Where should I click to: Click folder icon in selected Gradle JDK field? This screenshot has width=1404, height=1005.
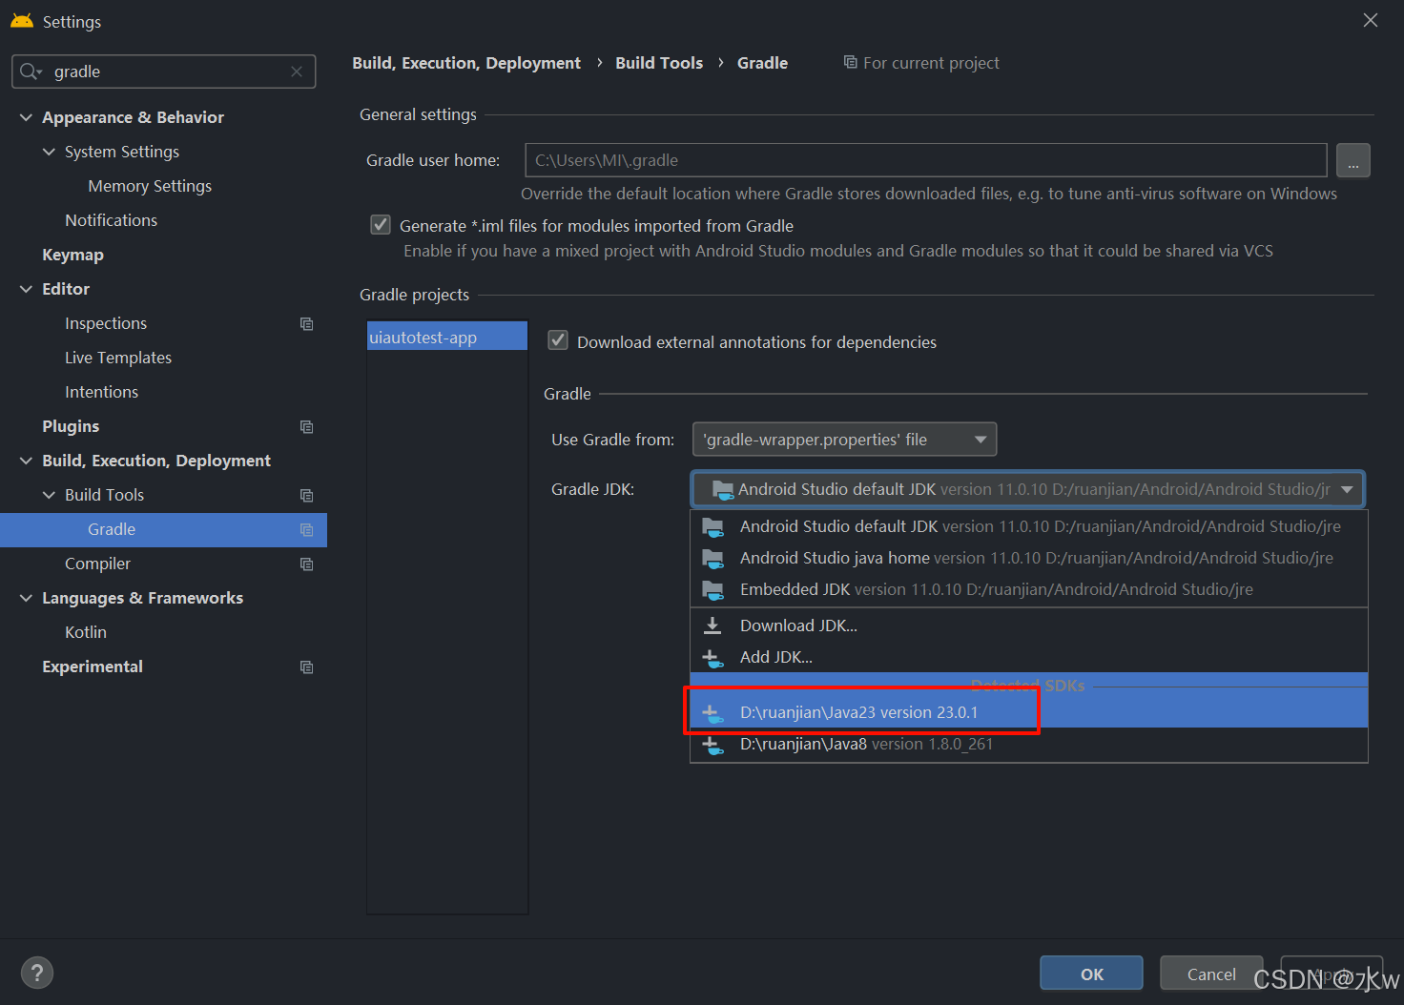click(x=723, y=490)
